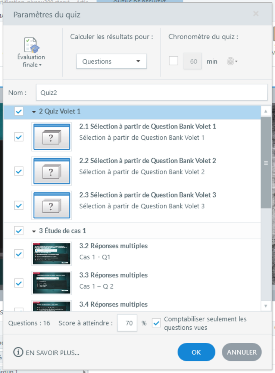
Task: Open the Questions results dropdown
Action: point(111,61)
